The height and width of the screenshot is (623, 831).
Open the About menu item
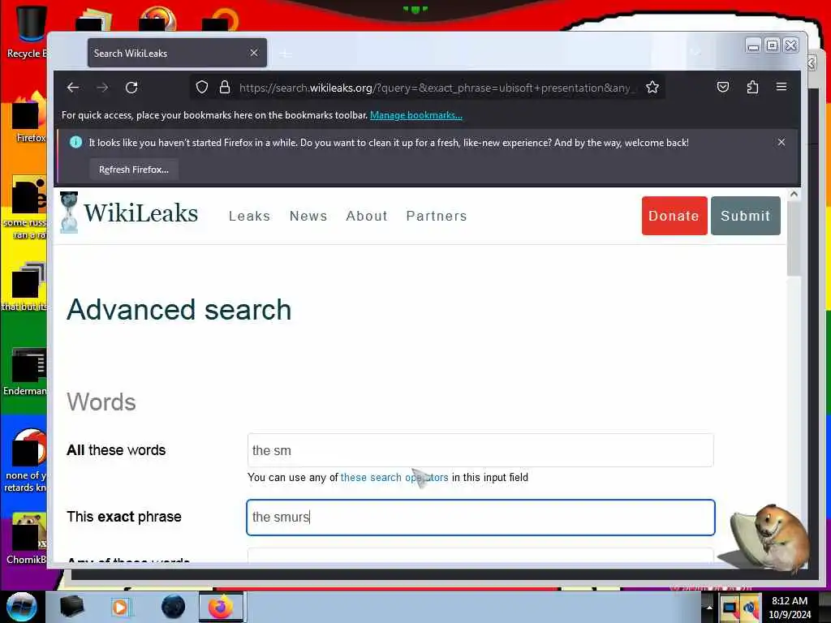[x=367, y=216]
